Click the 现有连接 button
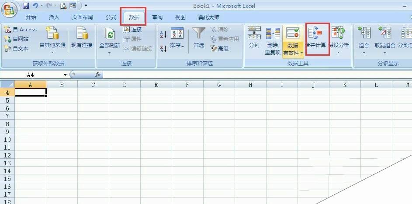The image size is (412, 204). 82,37
